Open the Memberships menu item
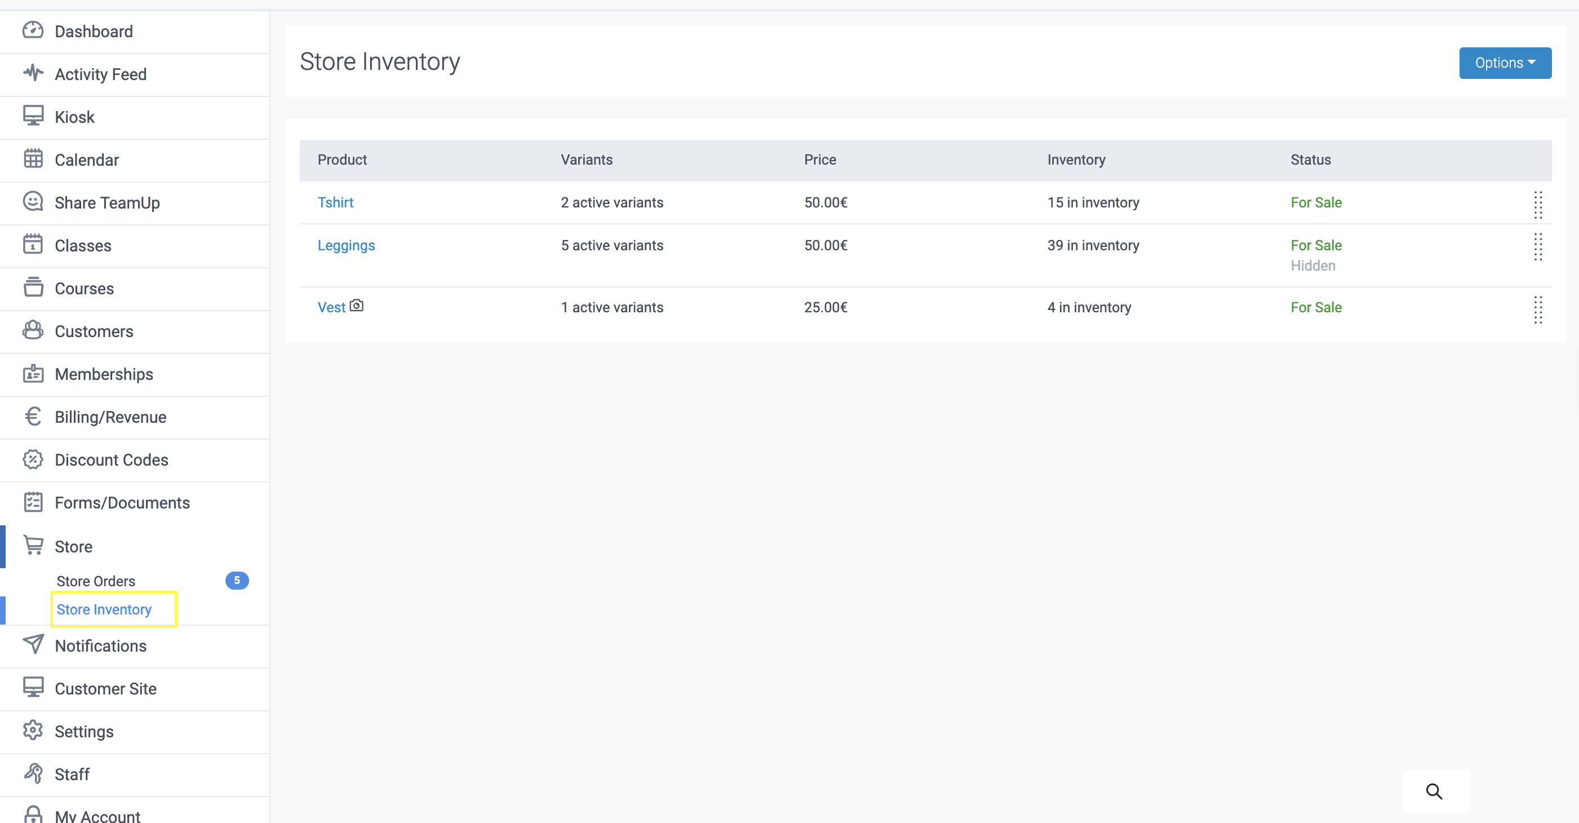The width and height of the screenshot is (1579, 823). (x=104, y=374)
